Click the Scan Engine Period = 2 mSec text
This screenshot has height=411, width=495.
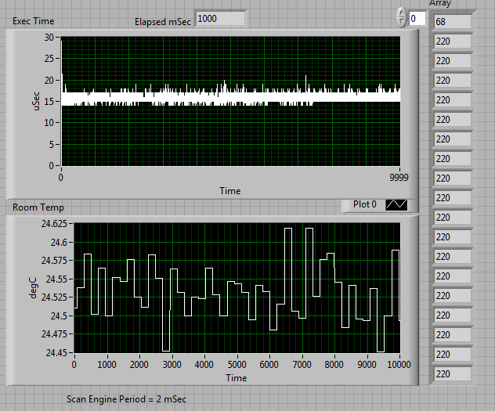click(126, 399)
